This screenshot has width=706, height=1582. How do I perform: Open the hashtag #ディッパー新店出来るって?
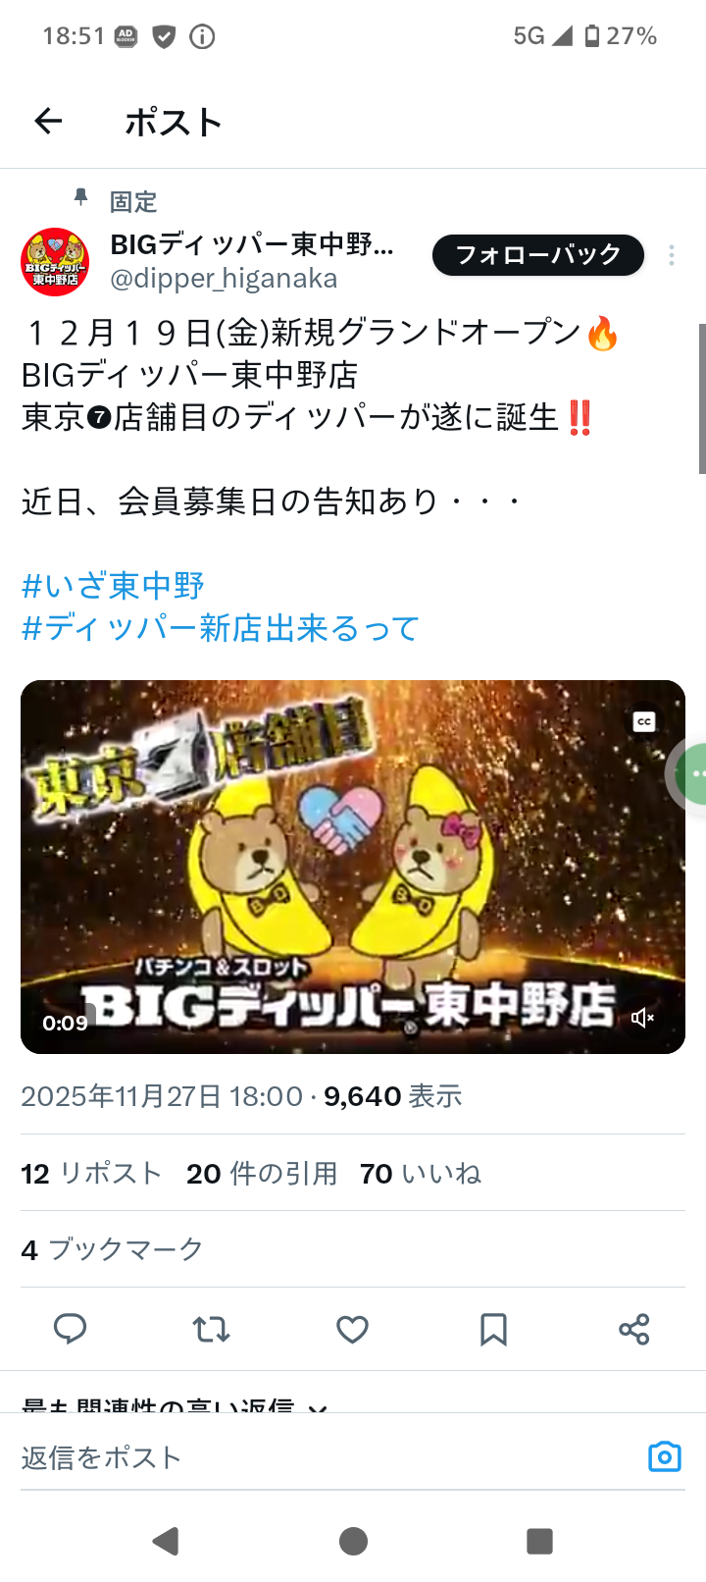tap(221, 628)
